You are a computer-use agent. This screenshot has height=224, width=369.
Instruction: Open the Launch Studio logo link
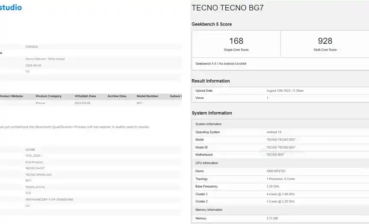tap(11, 8)
